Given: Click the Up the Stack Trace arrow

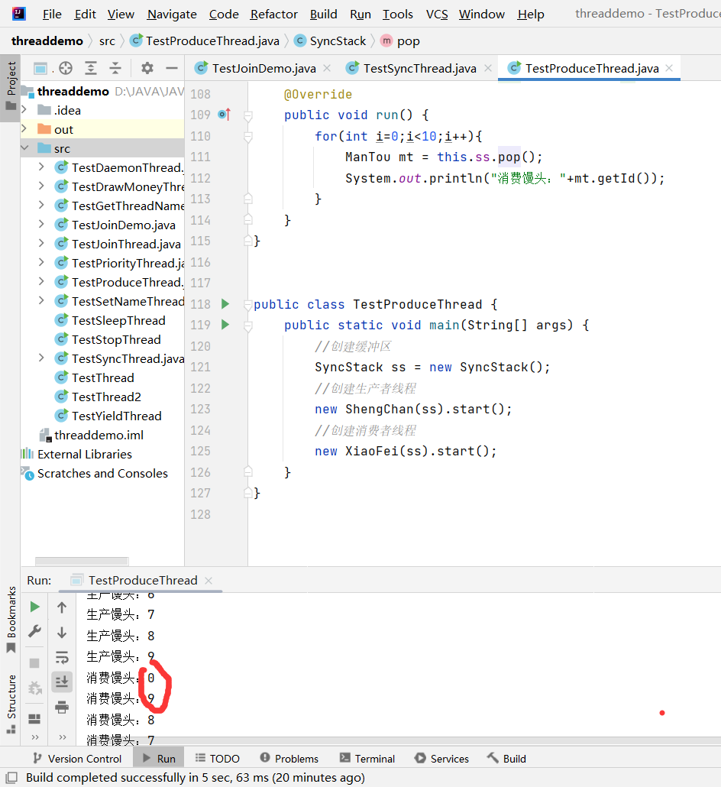Looking at the screenshot, I should coord(62,607).
